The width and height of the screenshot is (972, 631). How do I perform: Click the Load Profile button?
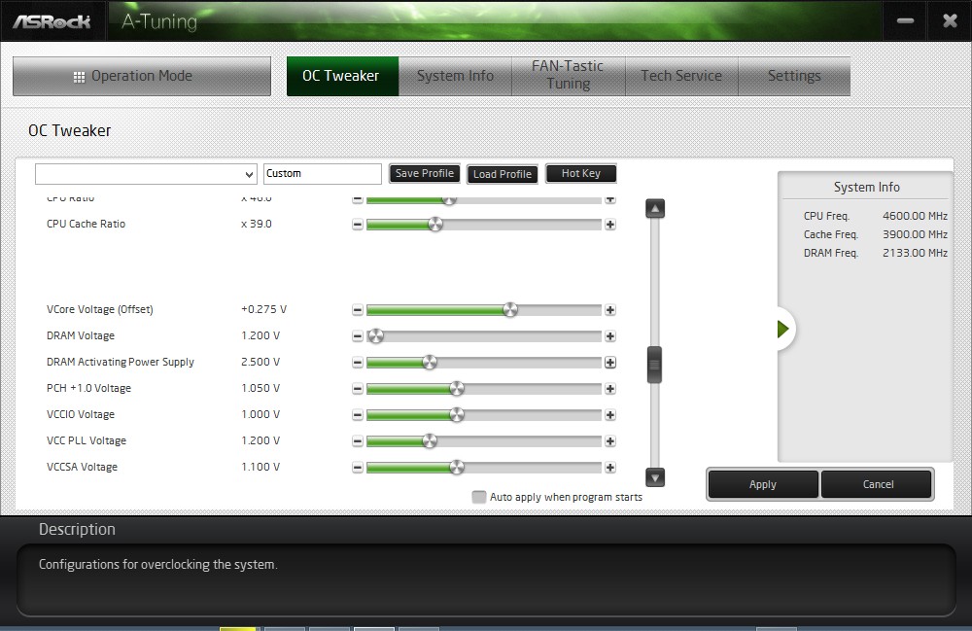click(x=503, y=174)
